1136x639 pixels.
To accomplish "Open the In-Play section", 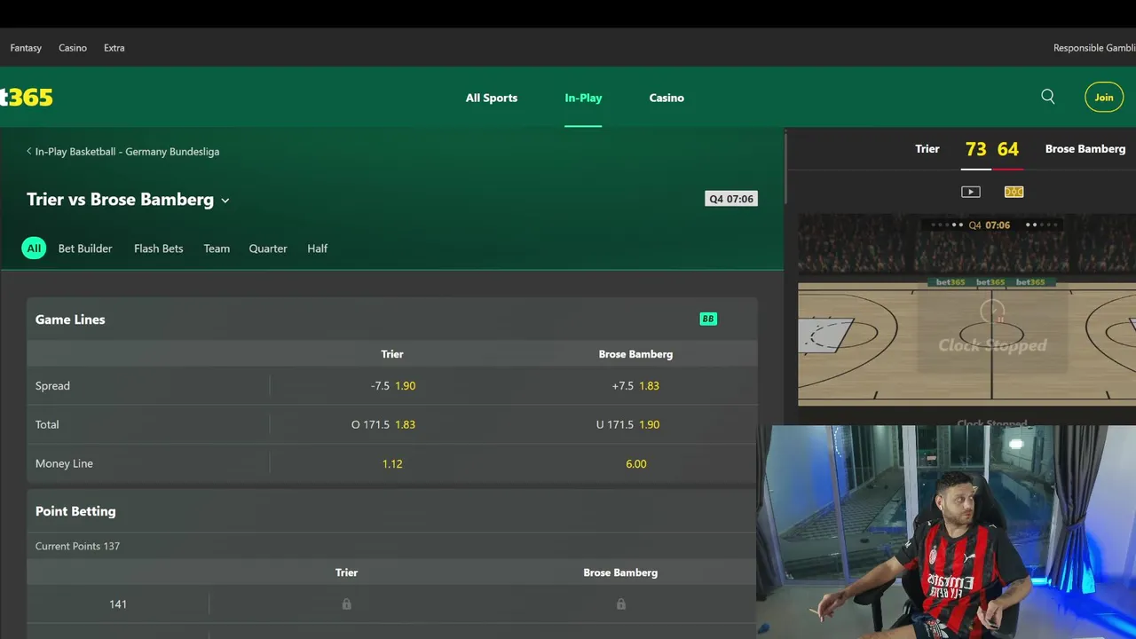I will pos(583,98).
